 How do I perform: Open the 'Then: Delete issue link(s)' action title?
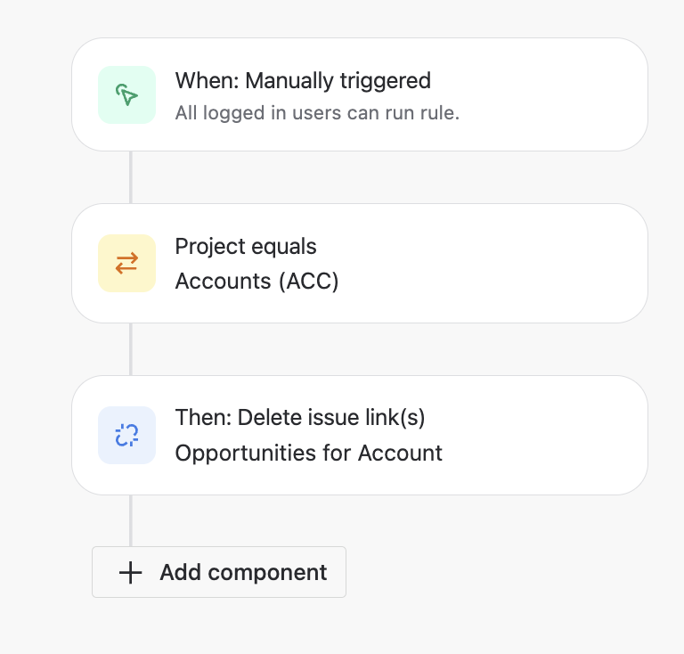300,418
